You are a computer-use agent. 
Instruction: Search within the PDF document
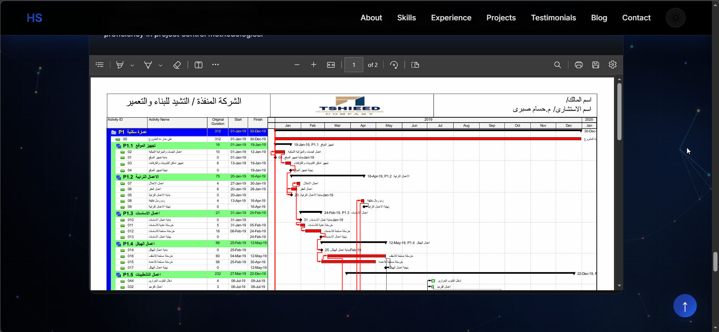(x=558, y=65)
